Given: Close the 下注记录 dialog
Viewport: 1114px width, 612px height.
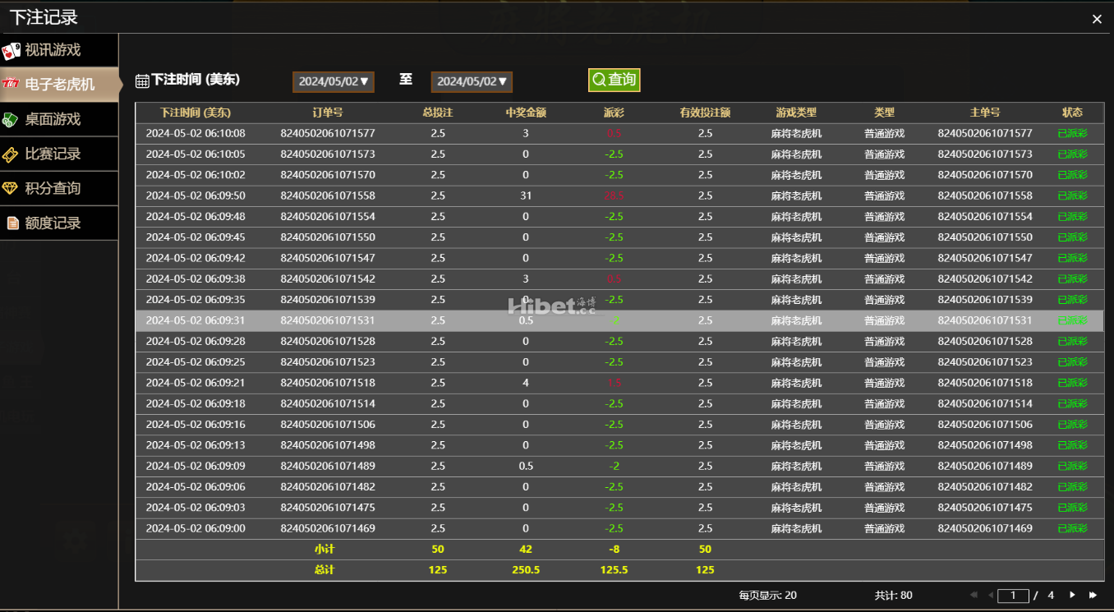Looking at the screenshot, I should pyautogui.click(x=1097, y=19).
